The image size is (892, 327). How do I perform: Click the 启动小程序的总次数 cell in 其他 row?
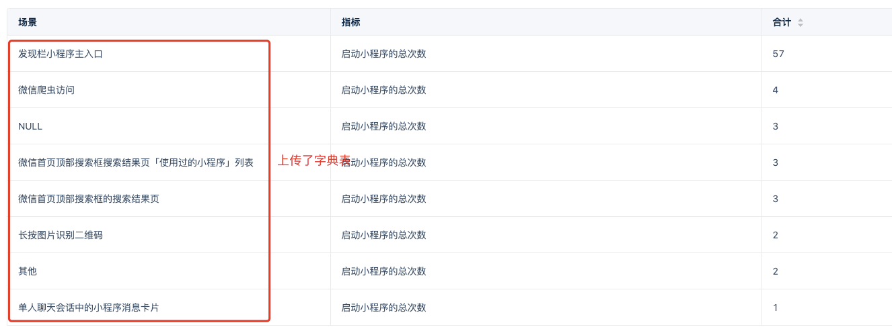coord(383,271)
